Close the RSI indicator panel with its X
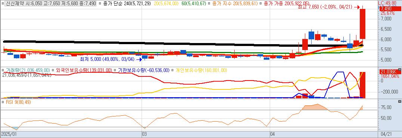 400,101
